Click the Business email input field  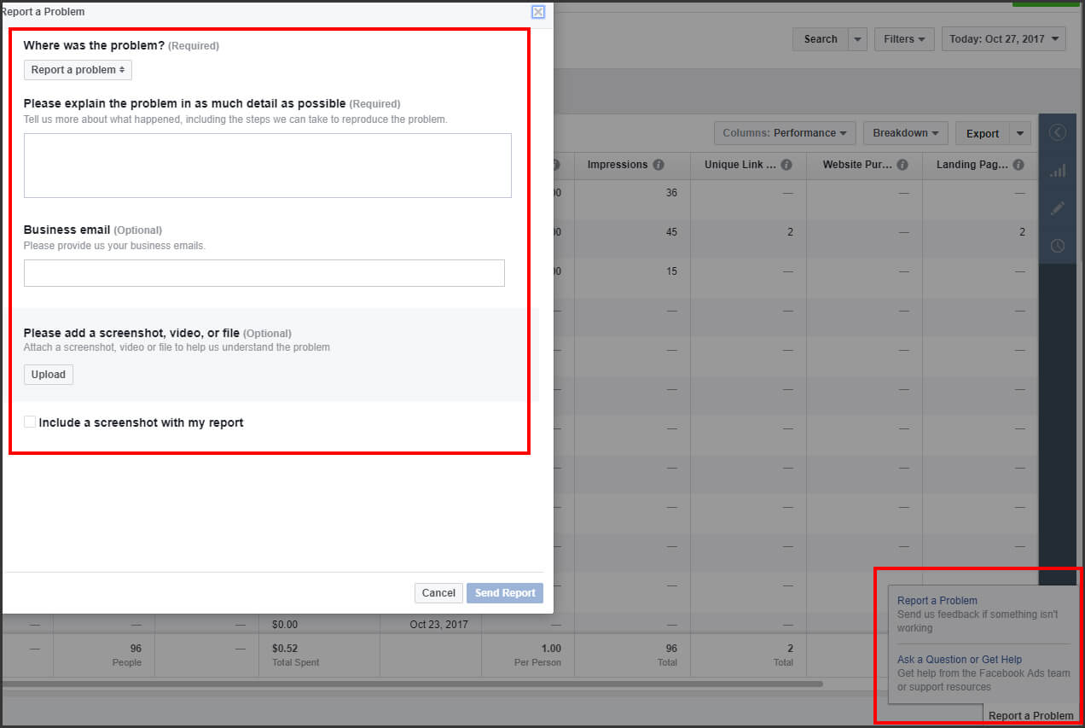pyautogui.click(x=264, y=273)
